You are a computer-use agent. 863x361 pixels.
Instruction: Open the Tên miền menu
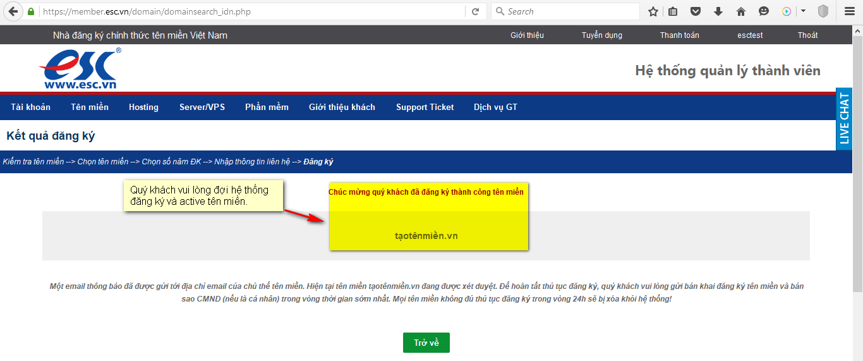click(90, 107)
